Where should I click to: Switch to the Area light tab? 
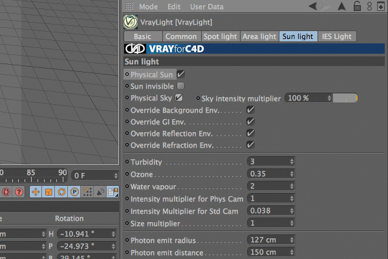point(259,36)
